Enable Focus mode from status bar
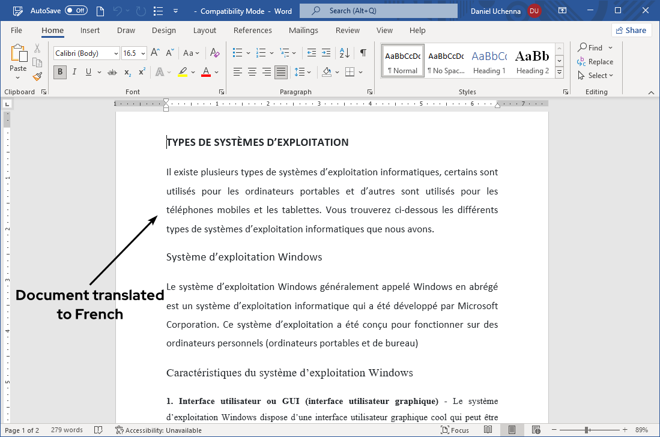The width and height of the screenshot is (660, 437). [455, 430]
